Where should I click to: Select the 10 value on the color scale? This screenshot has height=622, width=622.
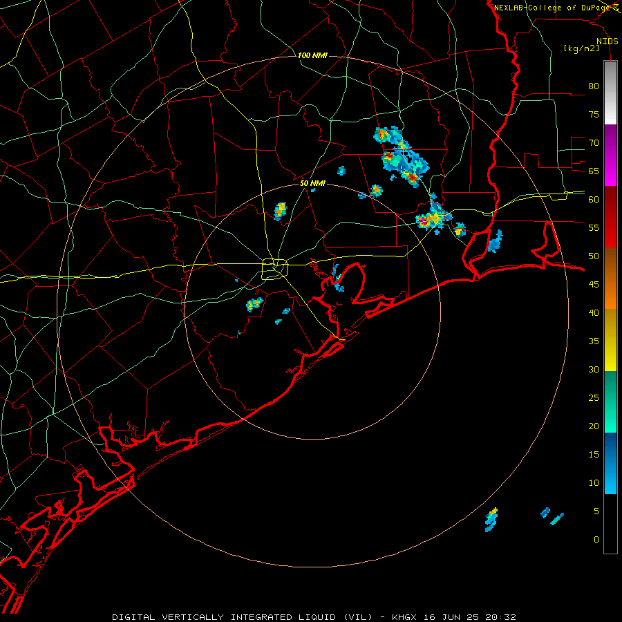tap(594, 483)
